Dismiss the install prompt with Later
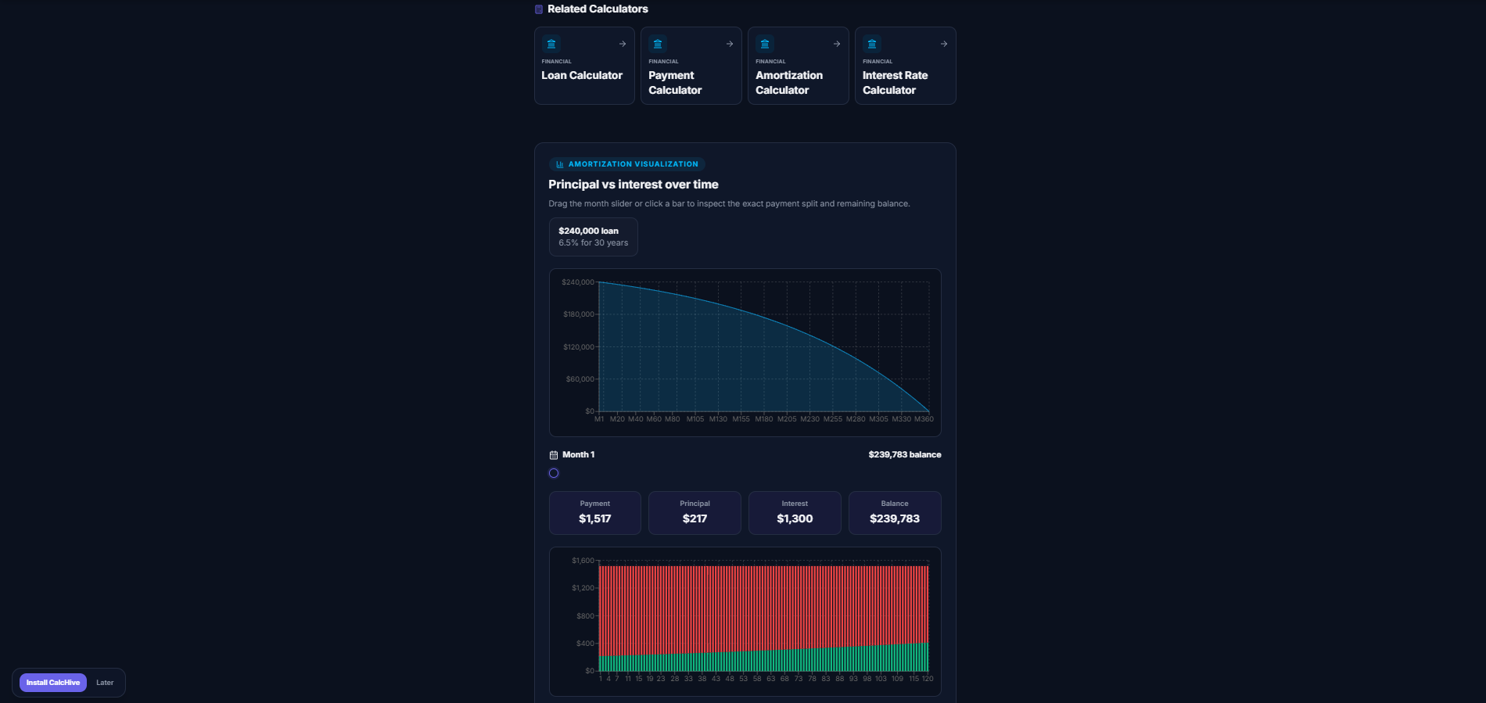 [105, 683]
